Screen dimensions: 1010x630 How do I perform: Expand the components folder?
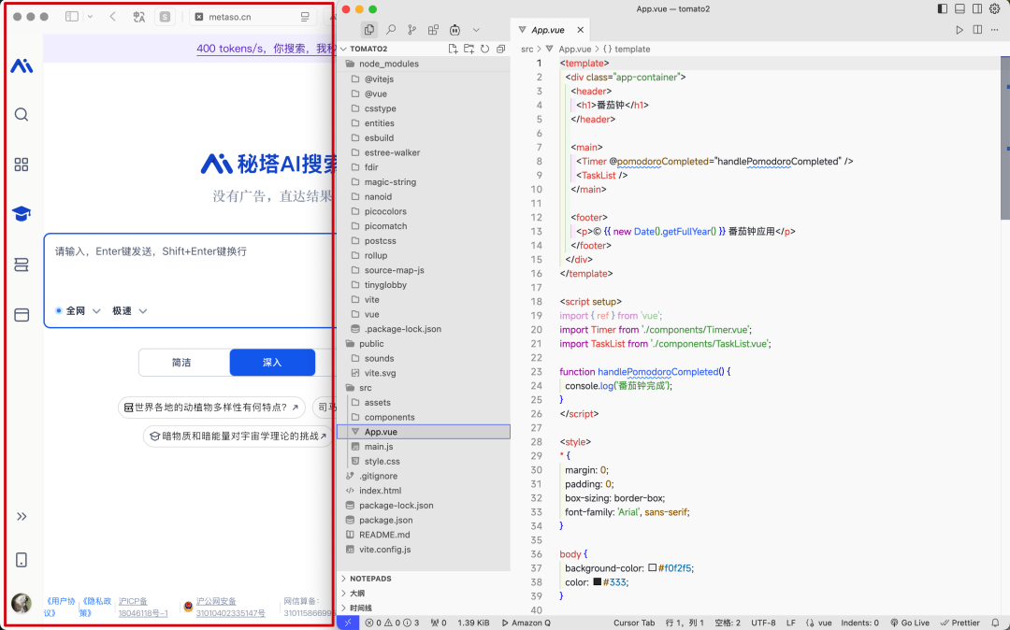424,417
